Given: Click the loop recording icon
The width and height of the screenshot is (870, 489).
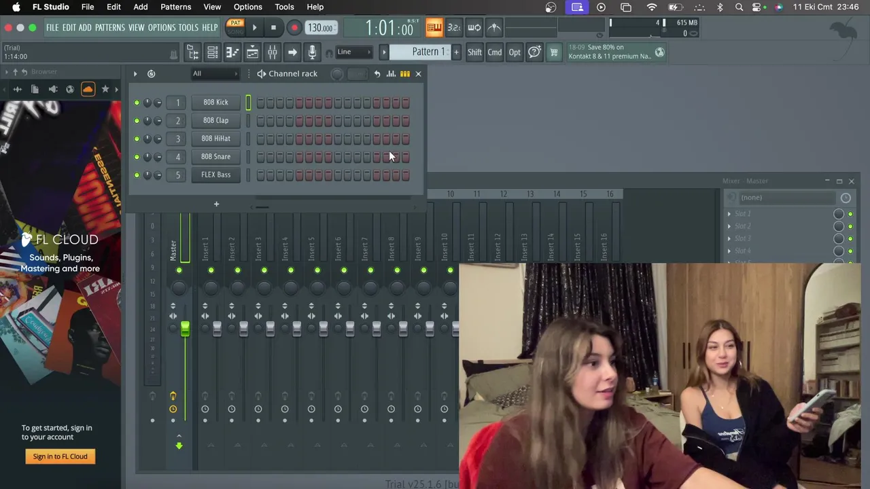Looking at the screenshot, I should coord(474,28).
